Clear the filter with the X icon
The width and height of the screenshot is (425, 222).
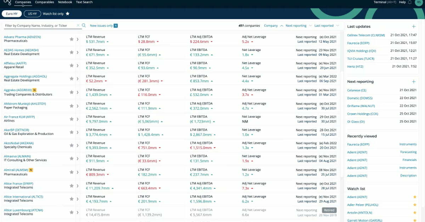click(x=78, y=25)
